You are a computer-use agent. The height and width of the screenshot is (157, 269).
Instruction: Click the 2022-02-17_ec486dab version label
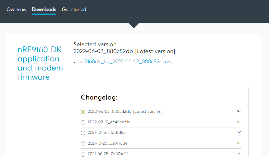click(109, 122)
